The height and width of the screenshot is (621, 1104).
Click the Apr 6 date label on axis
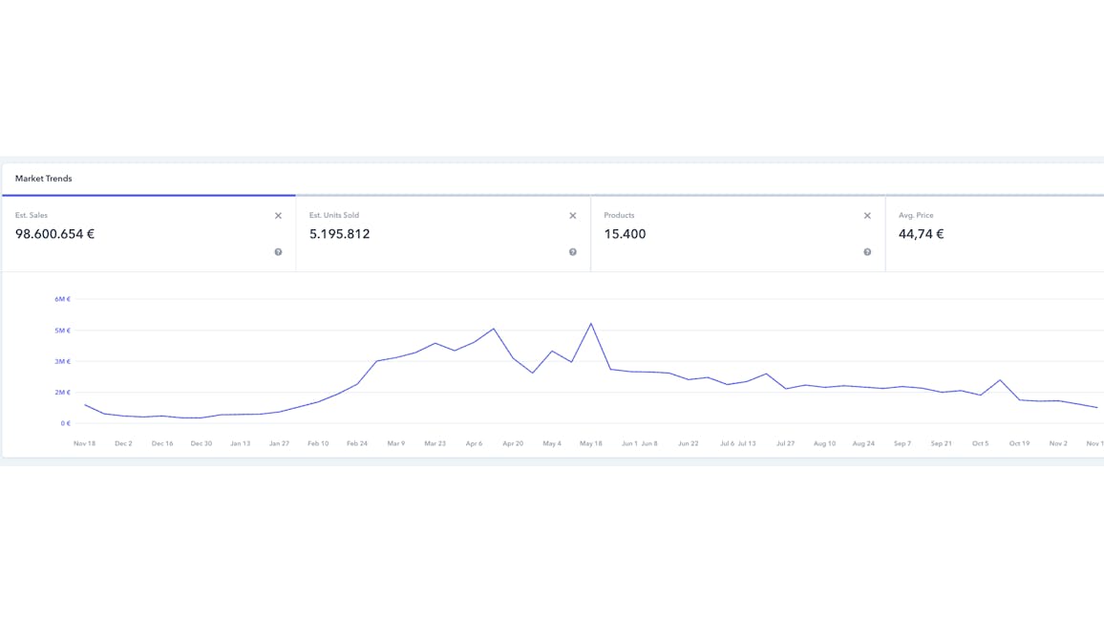pos(474,443)
